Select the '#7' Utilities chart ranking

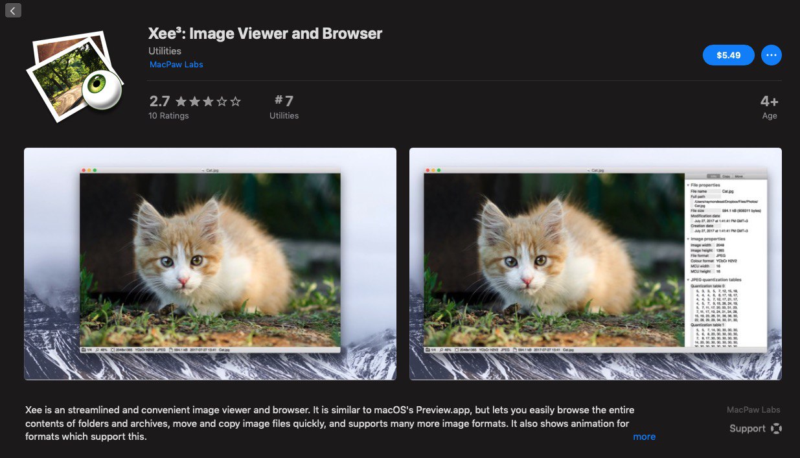pos(284,101)
